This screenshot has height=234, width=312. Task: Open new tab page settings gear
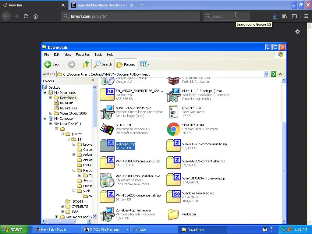pos(297,32)
